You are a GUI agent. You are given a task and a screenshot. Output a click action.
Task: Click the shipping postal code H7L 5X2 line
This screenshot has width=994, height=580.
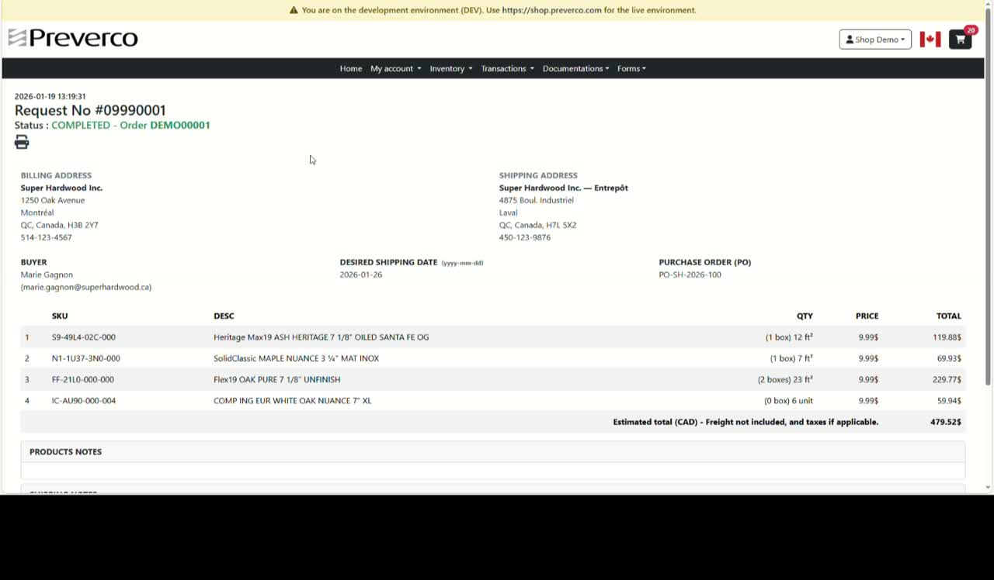click(x=537, y=225)
